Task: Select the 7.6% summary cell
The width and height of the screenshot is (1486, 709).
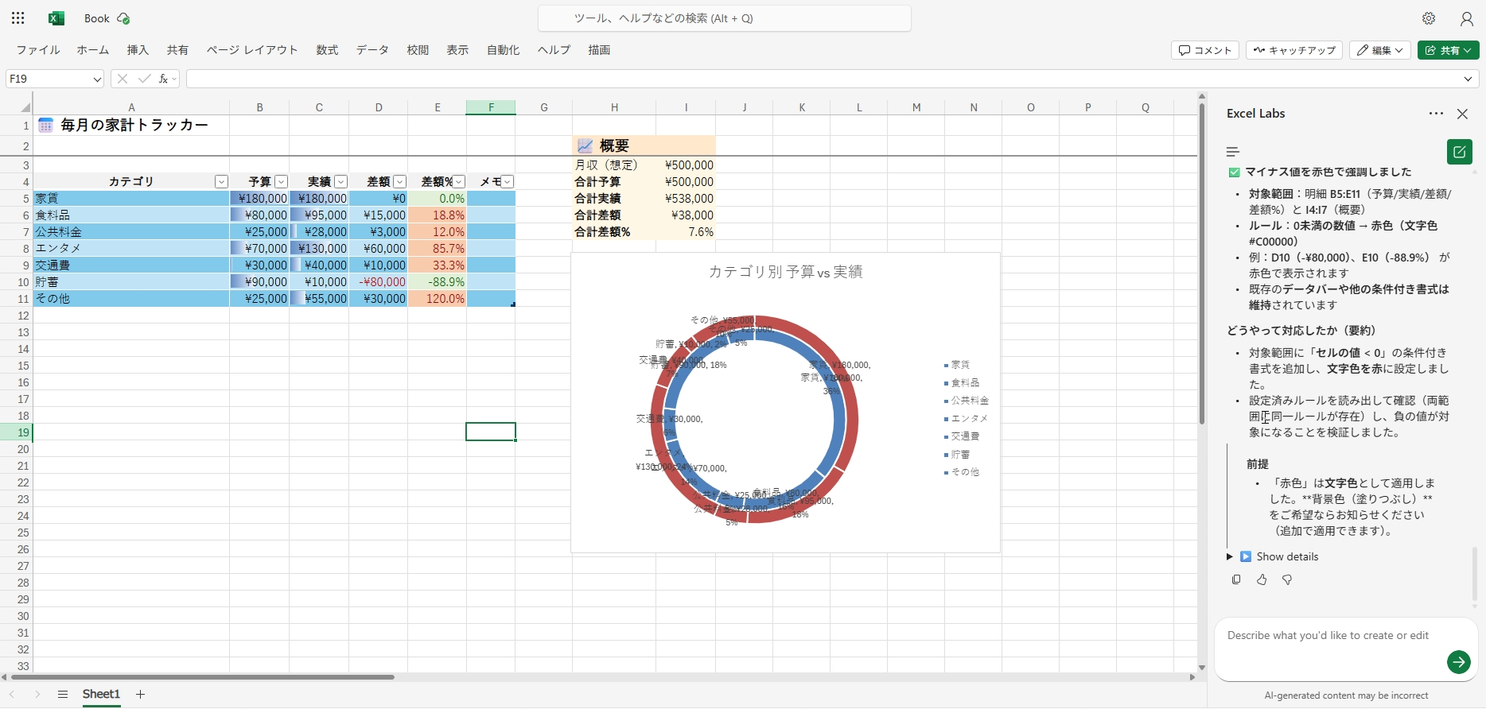Action: (x=686, y=232)
